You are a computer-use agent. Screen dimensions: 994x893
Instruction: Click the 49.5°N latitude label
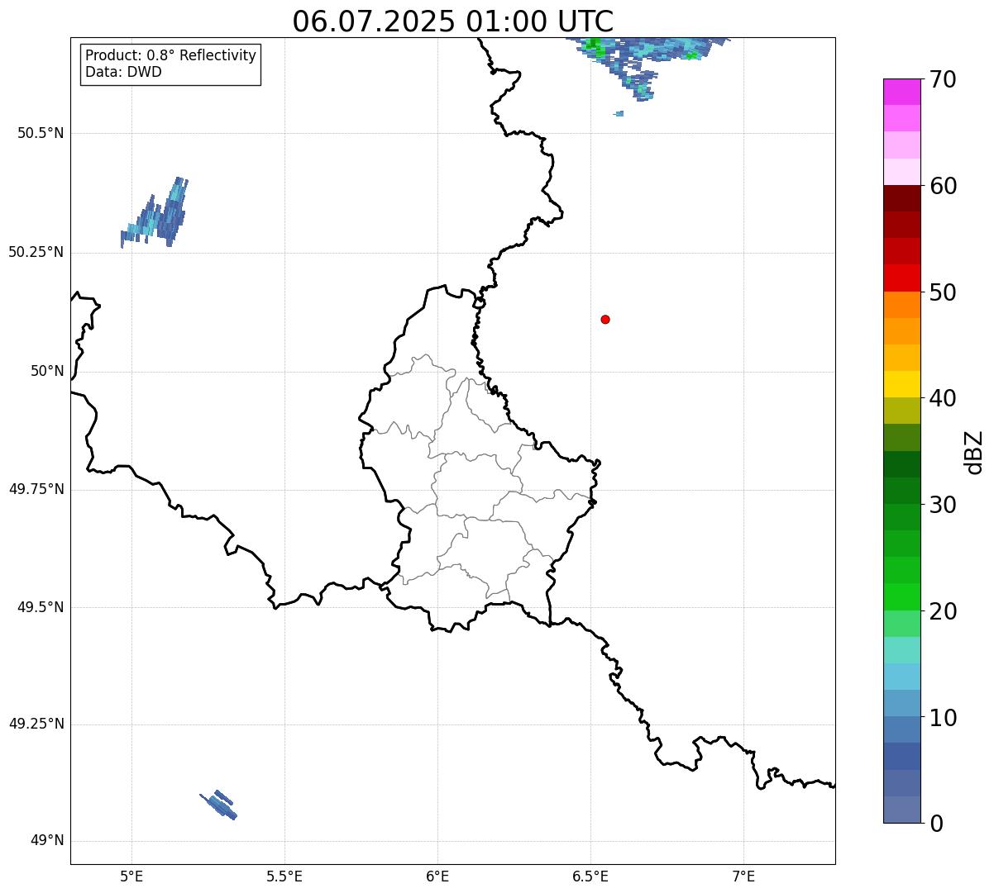tap(41, 607)
